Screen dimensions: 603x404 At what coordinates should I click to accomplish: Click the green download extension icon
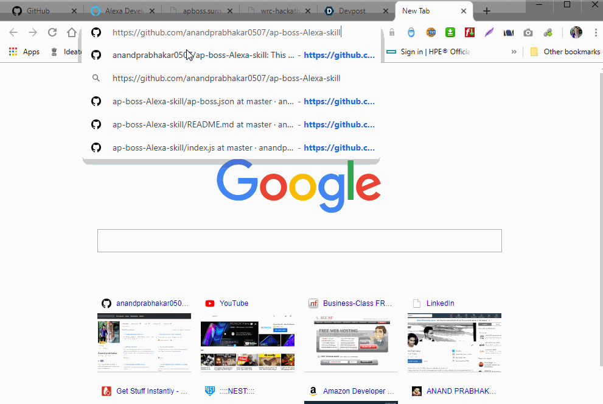(450, 32)
